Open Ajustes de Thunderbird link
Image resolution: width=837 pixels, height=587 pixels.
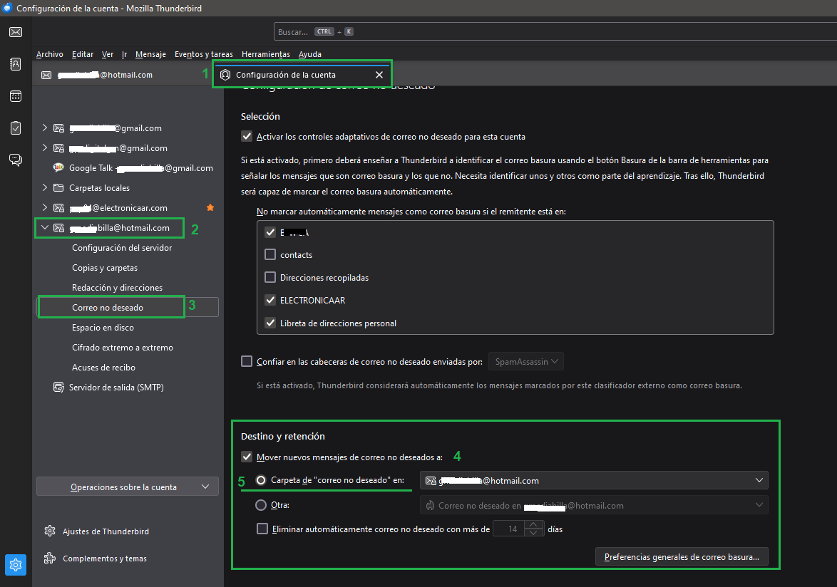tap(106, 531)
